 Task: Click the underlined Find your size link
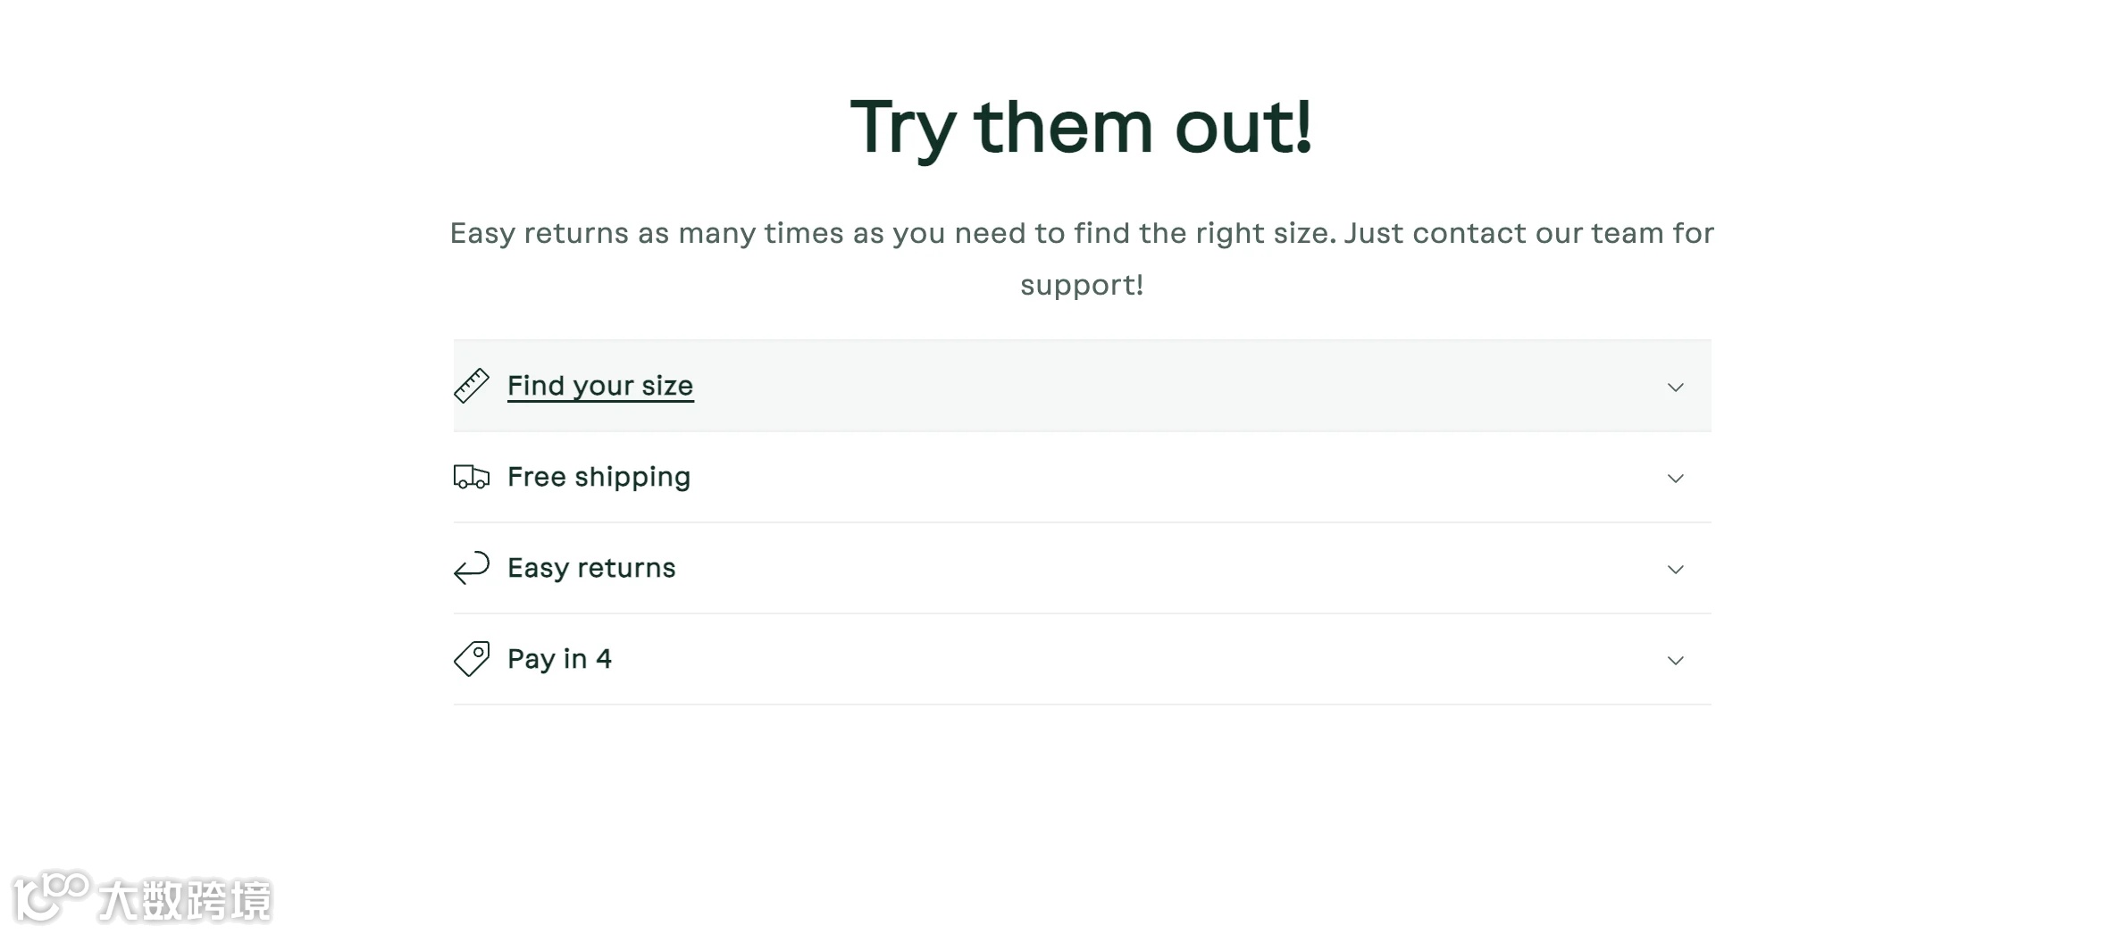[600, 386]
